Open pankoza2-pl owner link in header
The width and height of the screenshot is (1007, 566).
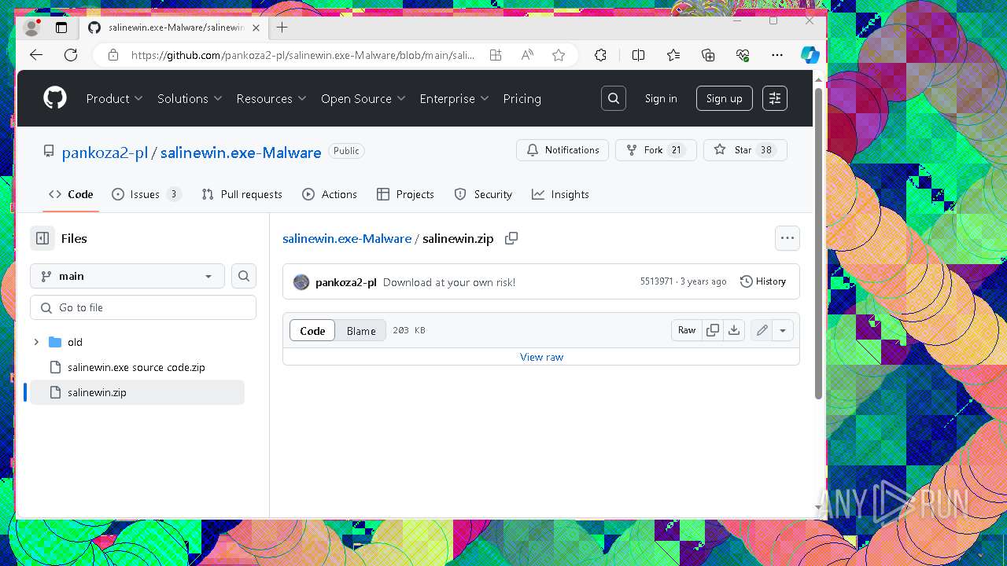click(105, 153)
